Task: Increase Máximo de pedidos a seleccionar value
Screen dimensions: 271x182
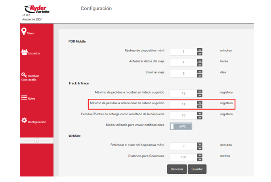Action: click(x=200, y=101)
